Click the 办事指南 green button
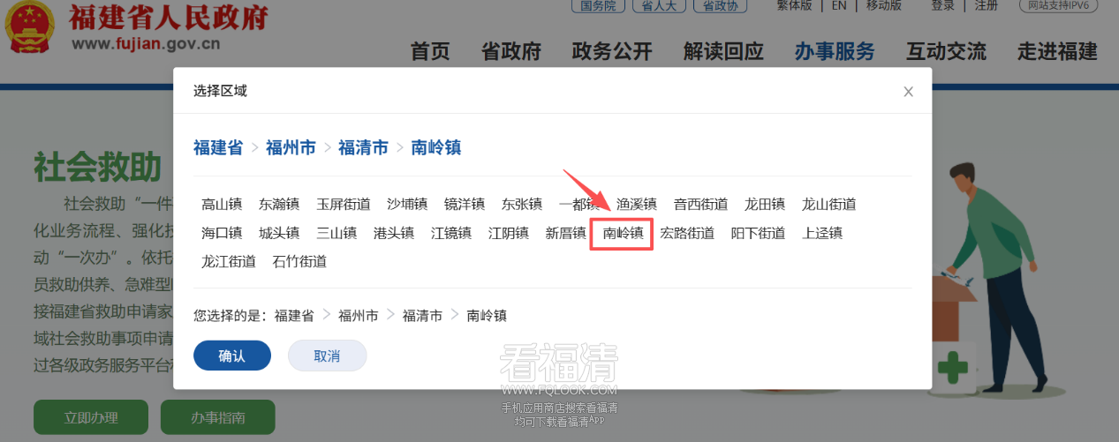The height and width of the screenshot is (442, 1119). (x=217, y=417)
